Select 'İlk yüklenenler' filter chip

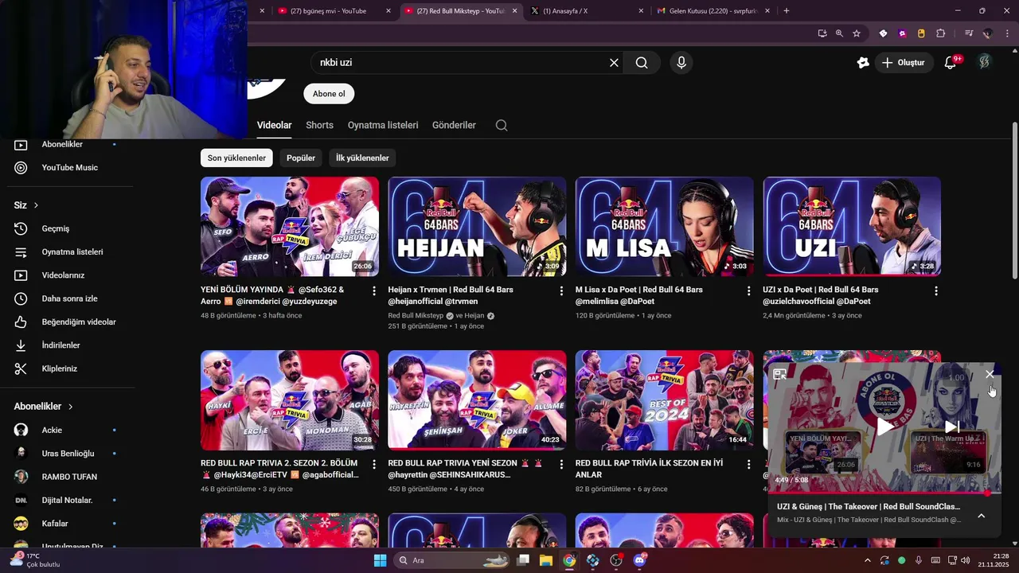click(x=362, y=158)
